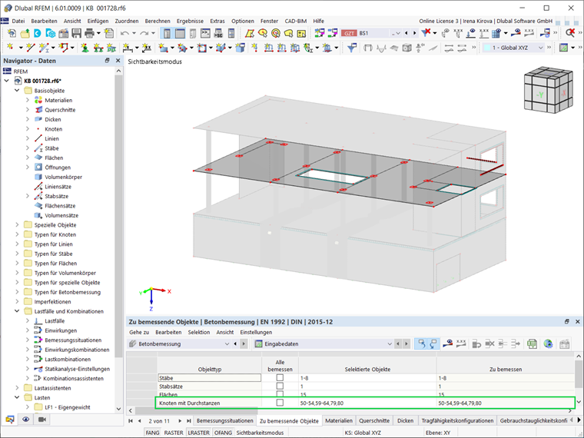
Task: Open the Selektion menu in table panel
Action: coord(199,332)
